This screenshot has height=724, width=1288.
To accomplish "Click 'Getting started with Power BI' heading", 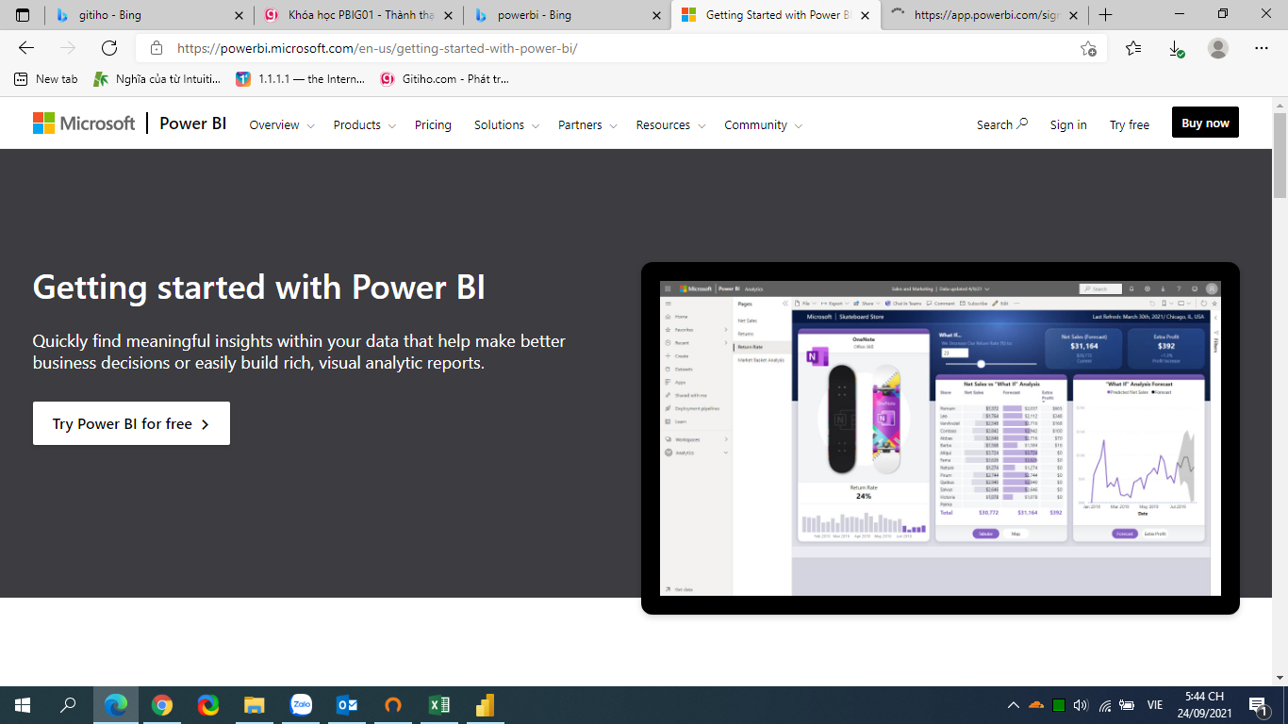I will [259, 287].
